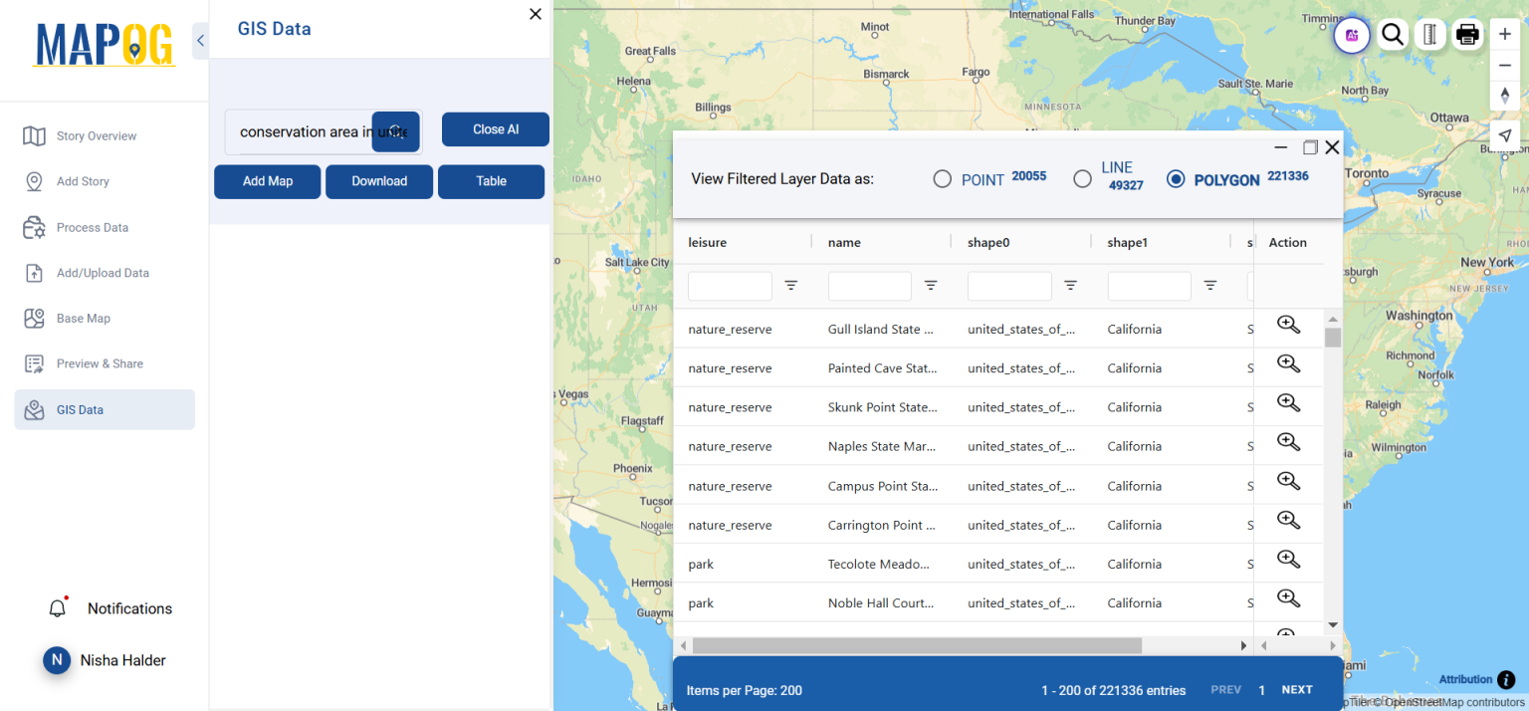Select the Measure ruler tool

(1429, 35)
